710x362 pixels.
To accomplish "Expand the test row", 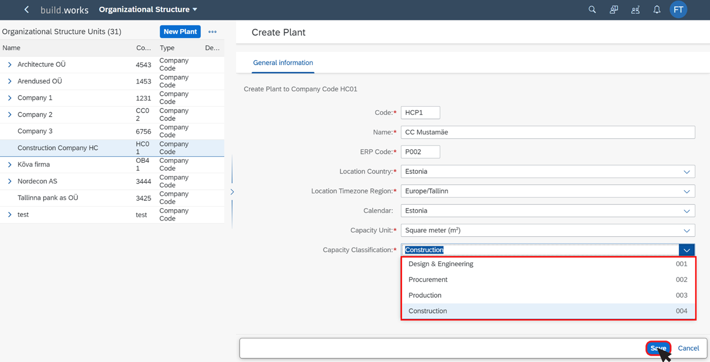I will (x=9, y=214).
